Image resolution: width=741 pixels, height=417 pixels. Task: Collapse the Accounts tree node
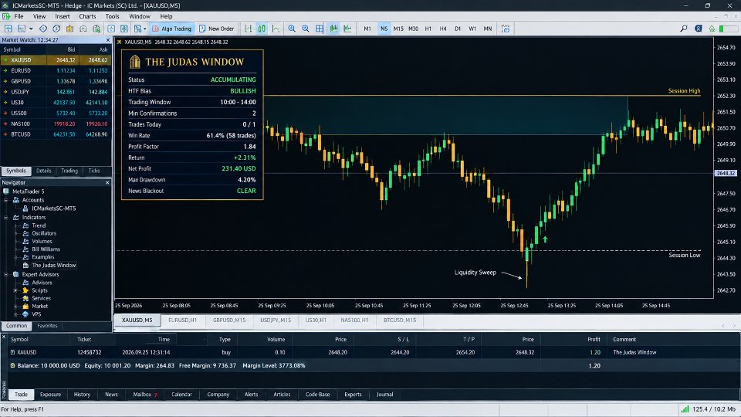pyautogui.click(x=6, y=200)
